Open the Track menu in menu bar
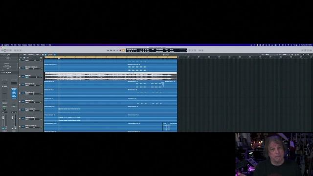 tap(20, 45)
